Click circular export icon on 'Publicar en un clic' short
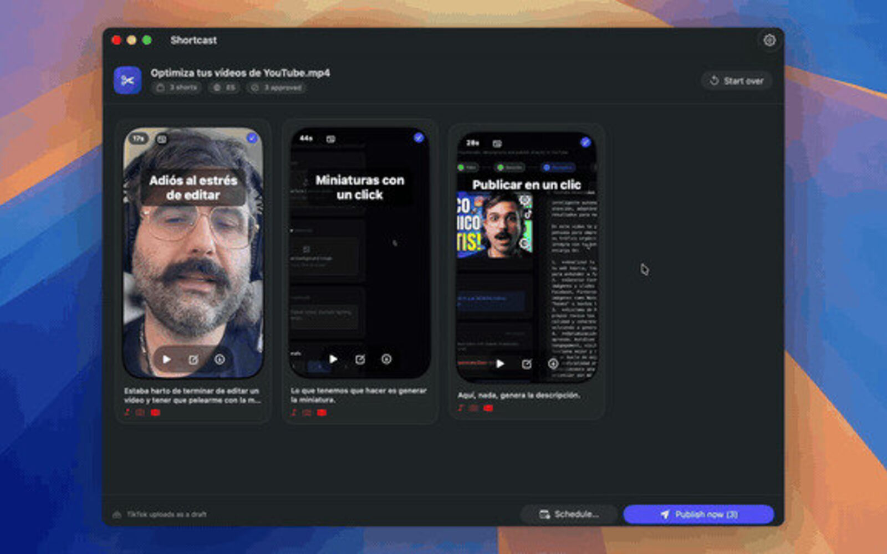This screenshot has width=887, height=554. click(553, 363)
